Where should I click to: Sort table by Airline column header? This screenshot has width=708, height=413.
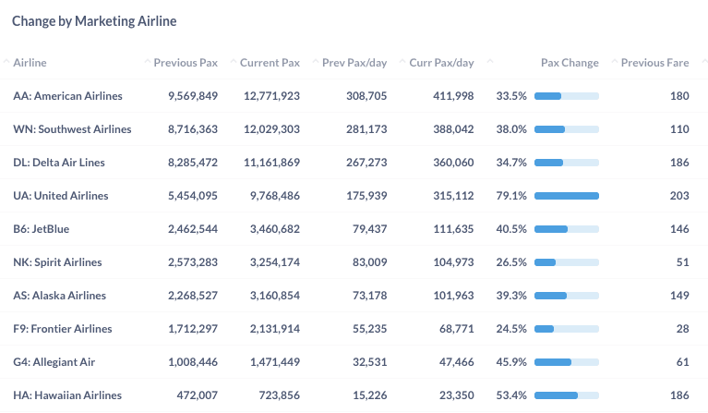pos(30,62)
